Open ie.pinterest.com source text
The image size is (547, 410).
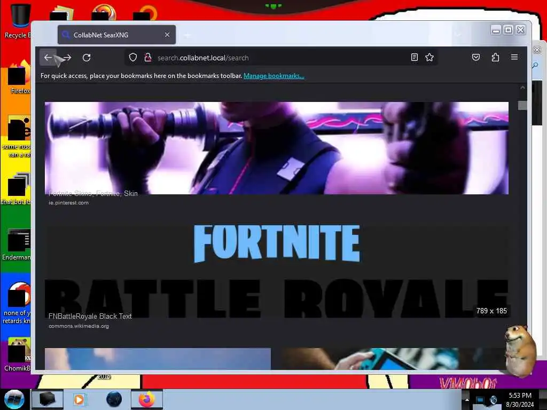coord(69,202)
